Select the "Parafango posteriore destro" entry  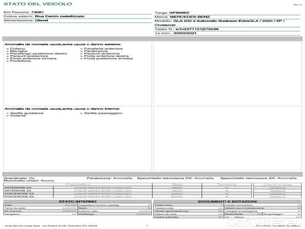click(x=39, y=53)
